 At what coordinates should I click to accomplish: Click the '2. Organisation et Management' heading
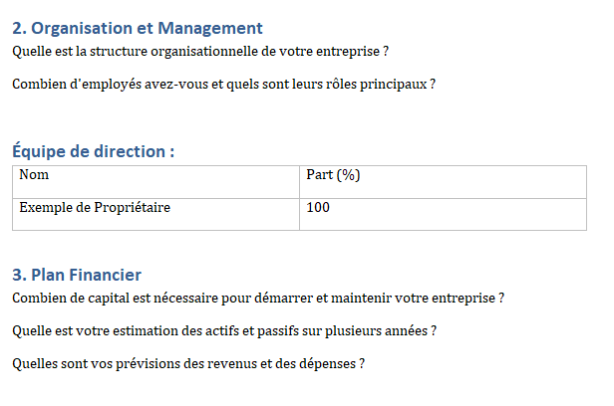click(x=138, y=29)
